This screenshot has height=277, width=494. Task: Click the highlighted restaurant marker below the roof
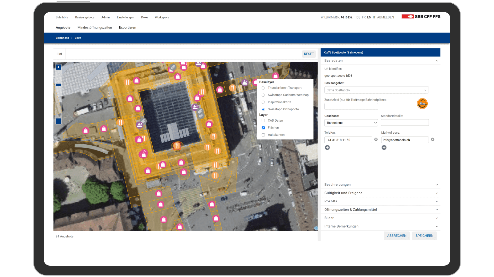[177, 146]
